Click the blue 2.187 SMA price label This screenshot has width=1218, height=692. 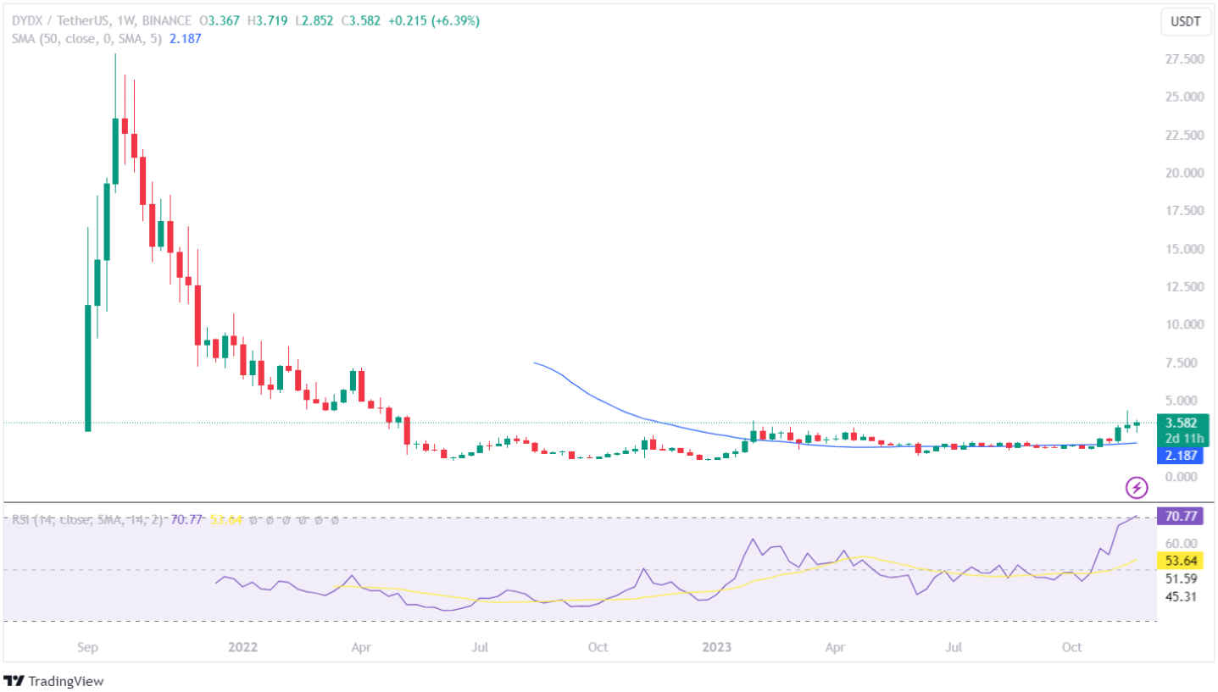[x=1181, y=456]
